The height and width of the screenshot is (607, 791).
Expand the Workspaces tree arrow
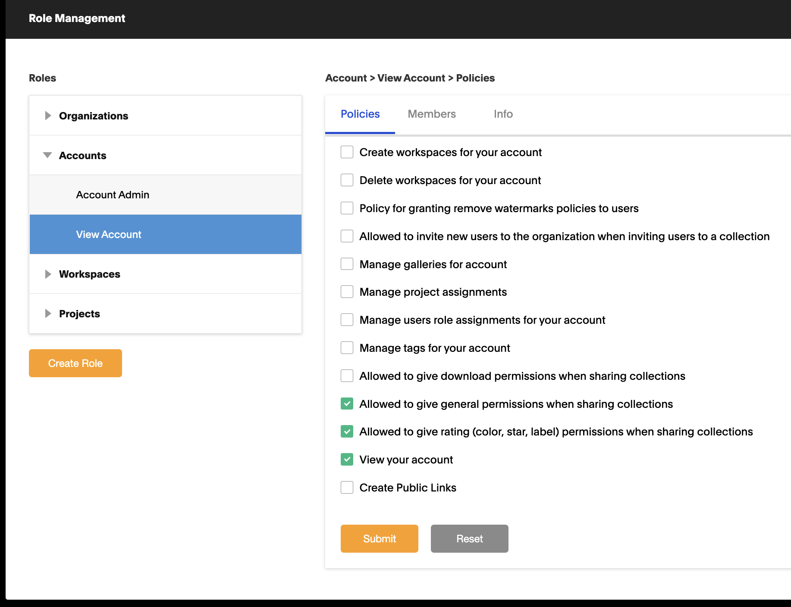point(48,274)
